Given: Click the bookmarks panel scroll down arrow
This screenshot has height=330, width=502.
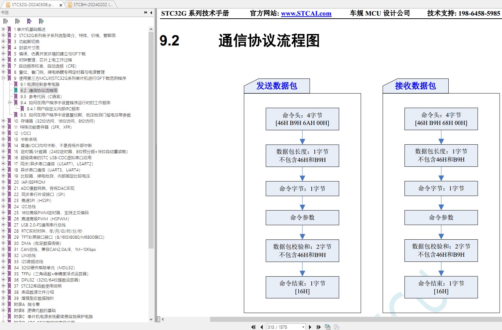Looking at the screenshot, I should [151, 319].
